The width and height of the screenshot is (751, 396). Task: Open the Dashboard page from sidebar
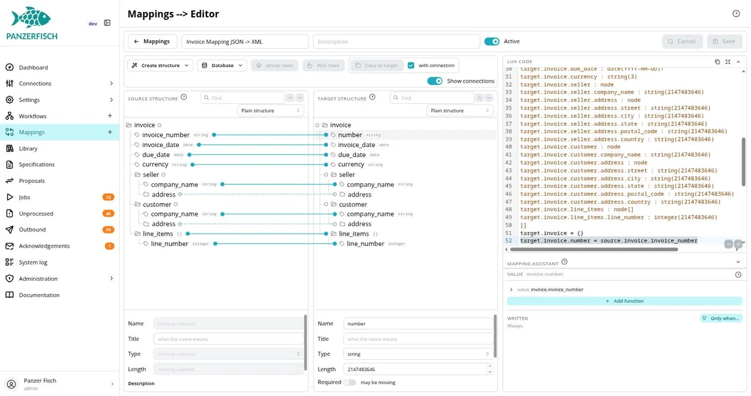click(33, 68)
